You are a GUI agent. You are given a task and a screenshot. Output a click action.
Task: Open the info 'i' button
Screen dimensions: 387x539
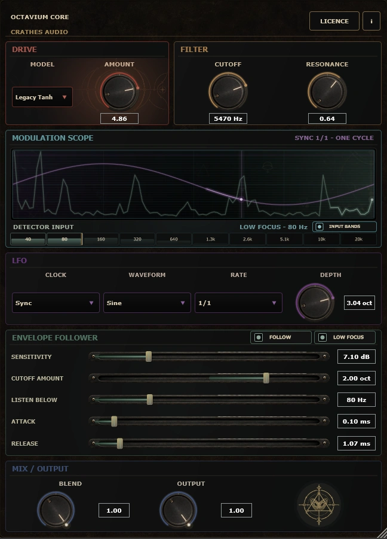tap(371, 21)
